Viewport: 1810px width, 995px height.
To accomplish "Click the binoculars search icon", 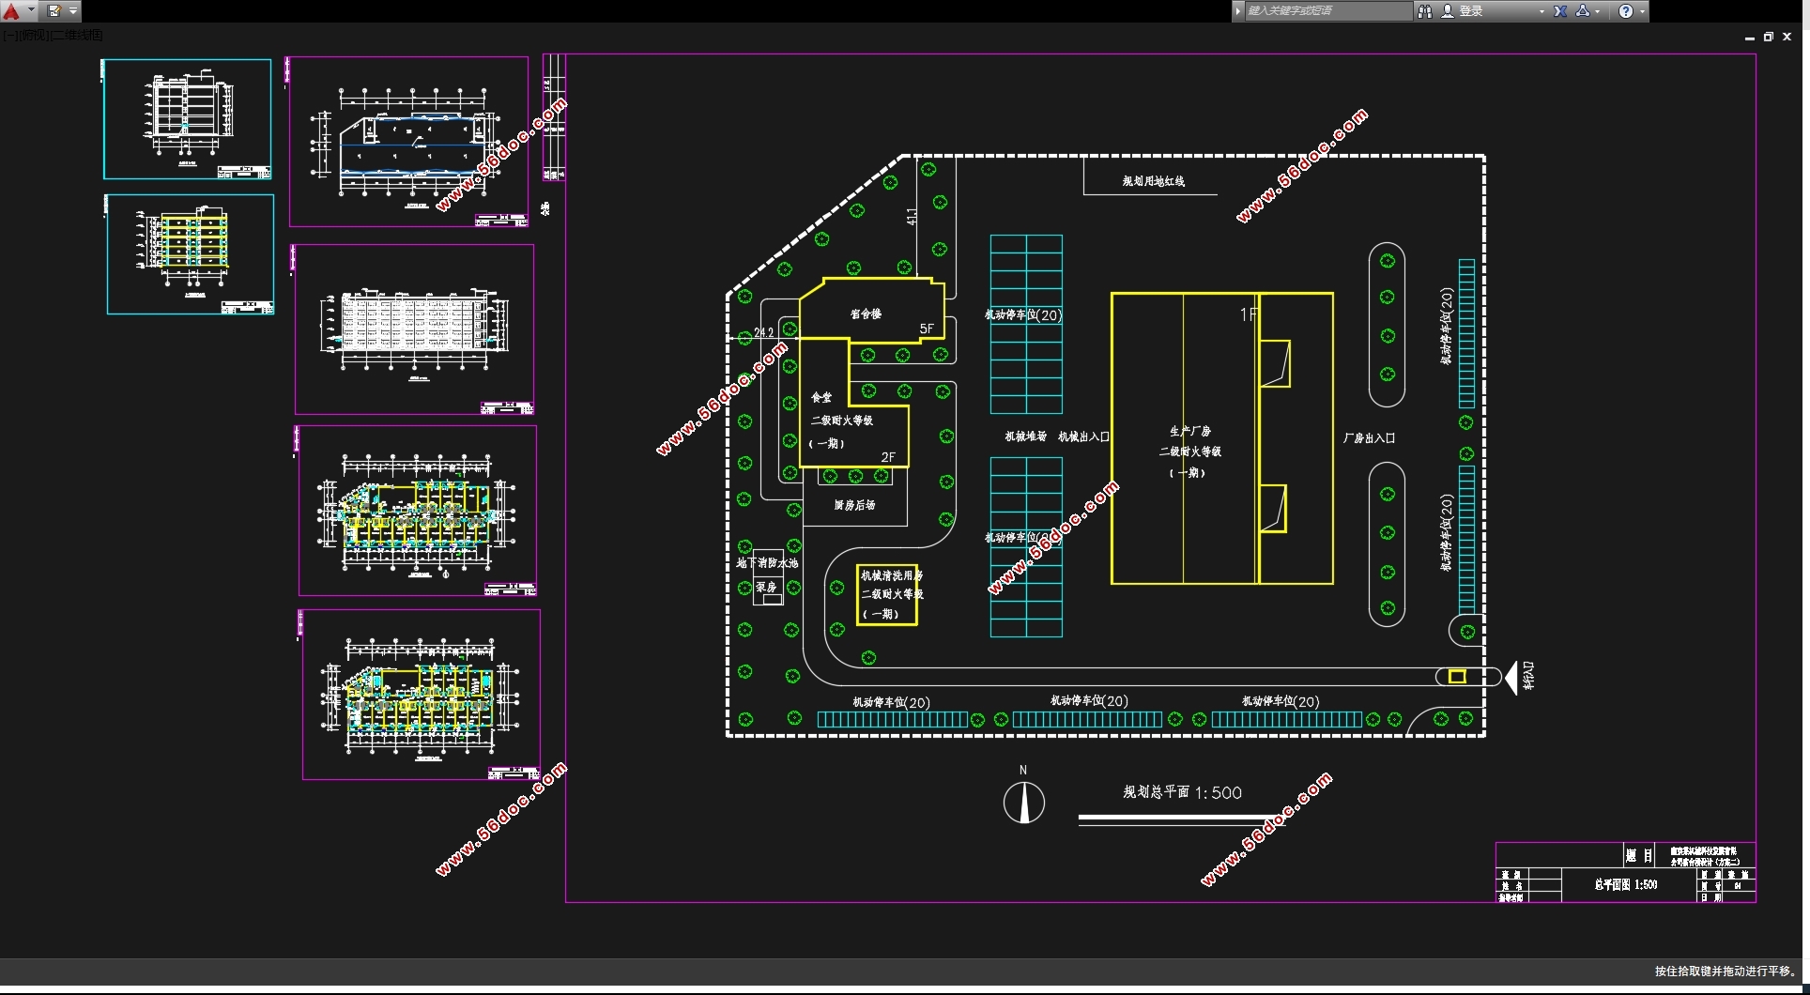I will (x=1424, y=11).
